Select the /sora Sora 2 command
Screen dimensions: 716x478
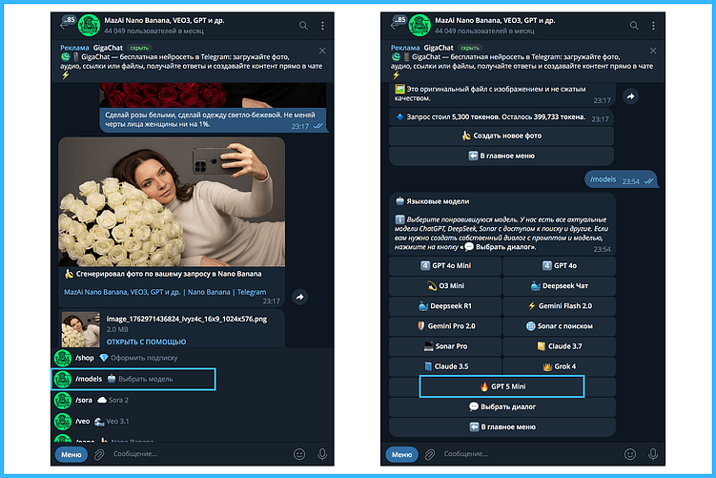click(193, 400)
